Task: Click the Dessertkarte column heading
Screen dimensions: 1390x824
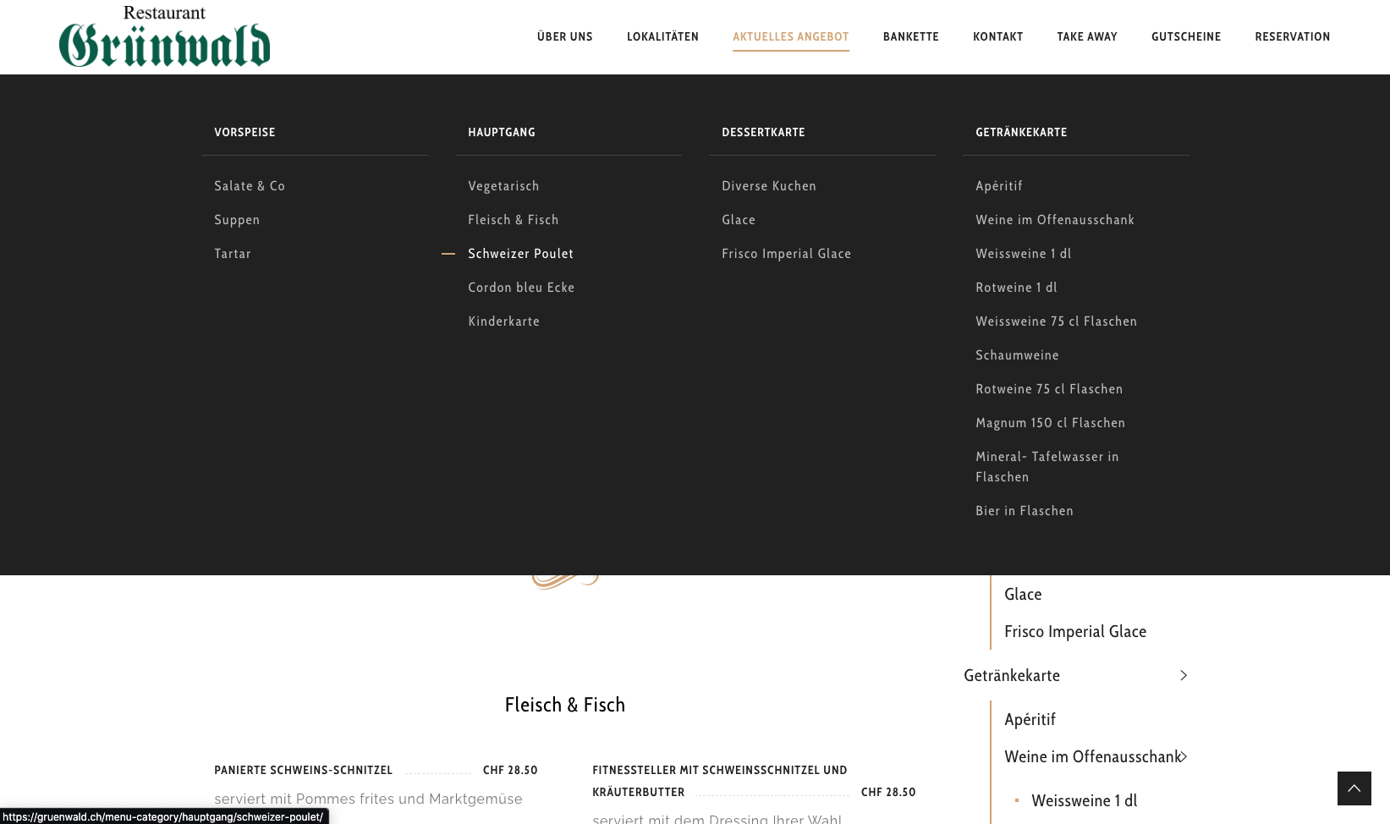Action: (x=763, y=132)
